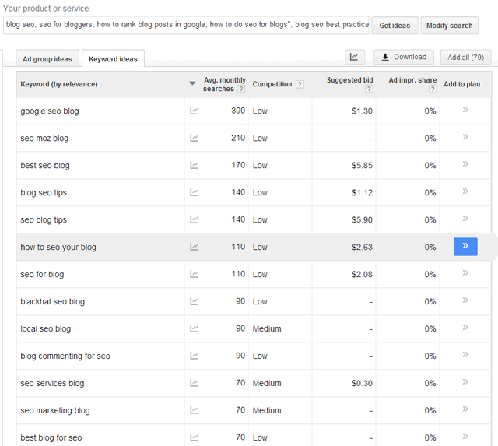Add google seo blog to plan
The height and width of the screenshot is (446, 498).
[x=465, y=110]
